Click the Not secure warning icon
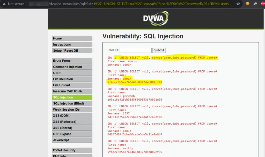265x157 pixels. coord(4,4)
